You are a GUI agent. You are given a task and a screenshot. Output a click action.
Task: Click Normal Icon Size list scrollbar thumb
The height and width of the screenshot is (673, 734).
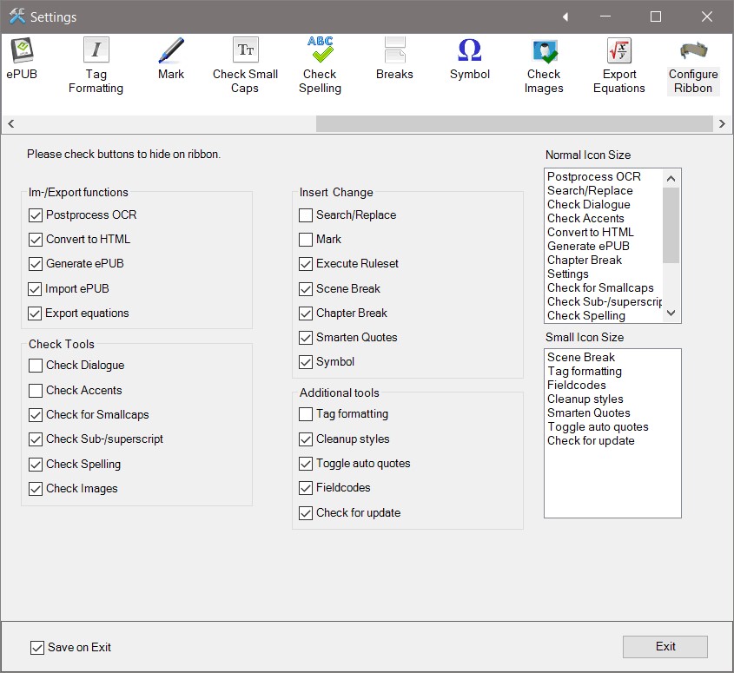(671, 226)
